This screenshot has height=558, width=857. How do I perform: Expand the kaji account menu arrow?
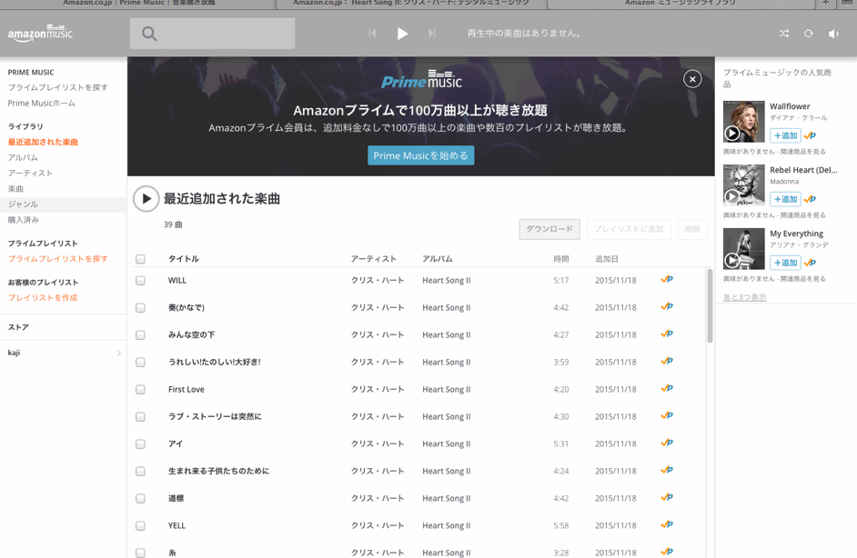(x=118, y=353)
